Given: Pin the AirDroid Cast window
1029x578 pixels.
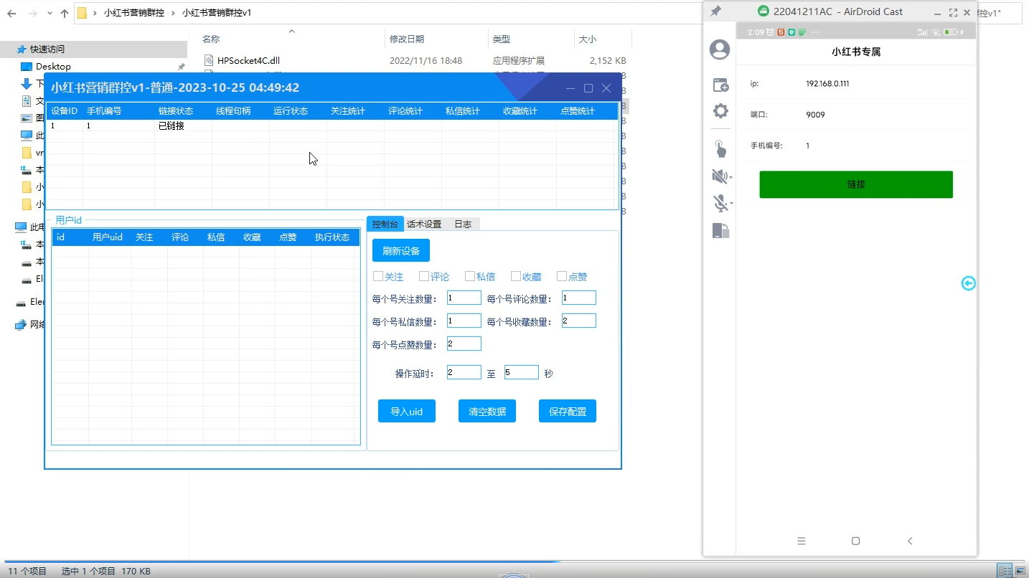Looking at the screenshot, I should (715, 12).
